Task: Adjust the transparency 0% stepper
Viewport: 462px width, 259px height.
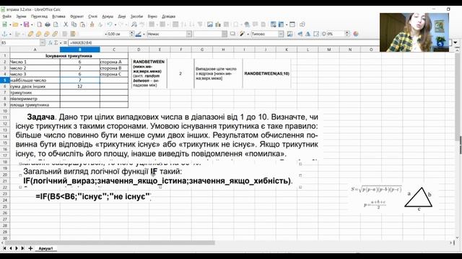Action: [x=347, y=34]
